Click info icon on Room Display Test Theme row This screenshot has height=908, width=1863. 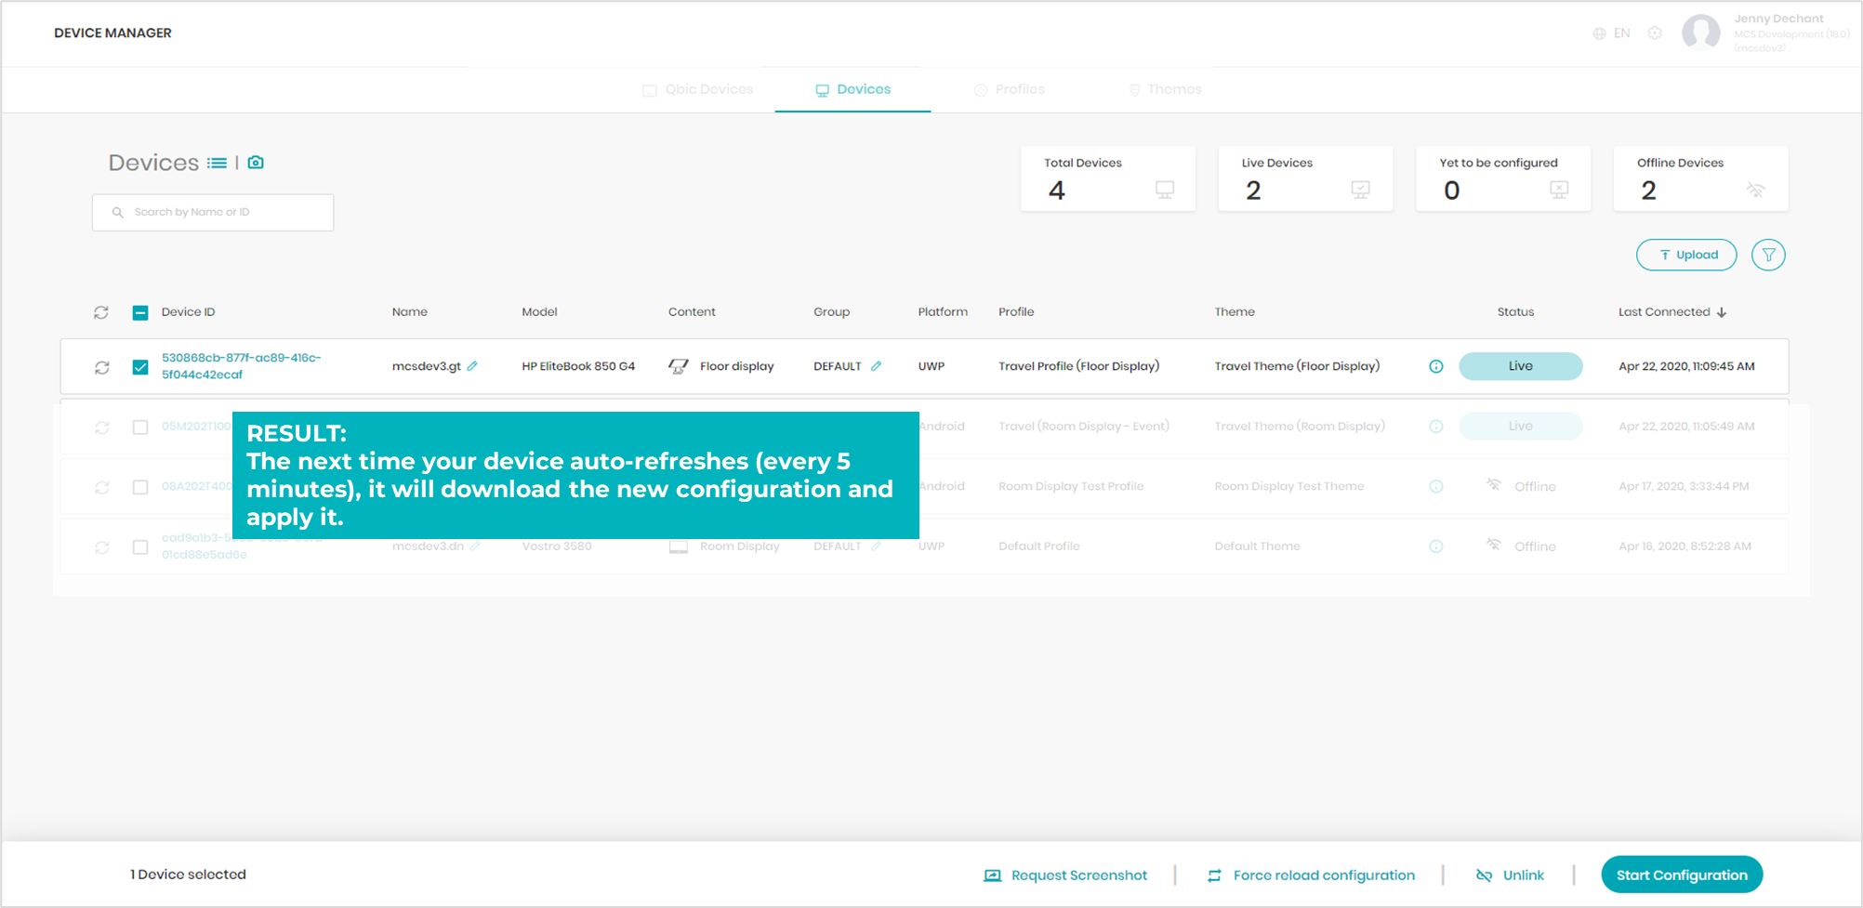(x=1436, y=486)
